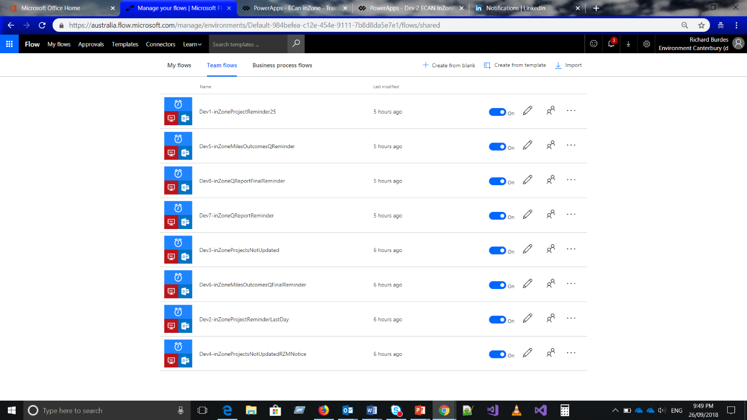The width and height of the screenshot is (747, 420).
Task: Open the Office app launcher waffle icon
Action: (x=9, y=44)
